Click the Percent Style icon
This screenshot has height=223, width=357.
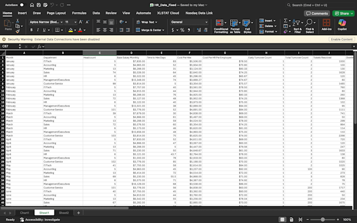click(x=182, y=30)
